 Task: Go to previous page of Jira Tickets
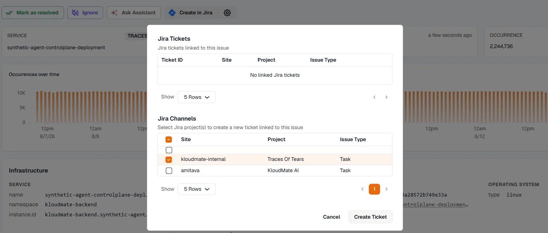374,97
